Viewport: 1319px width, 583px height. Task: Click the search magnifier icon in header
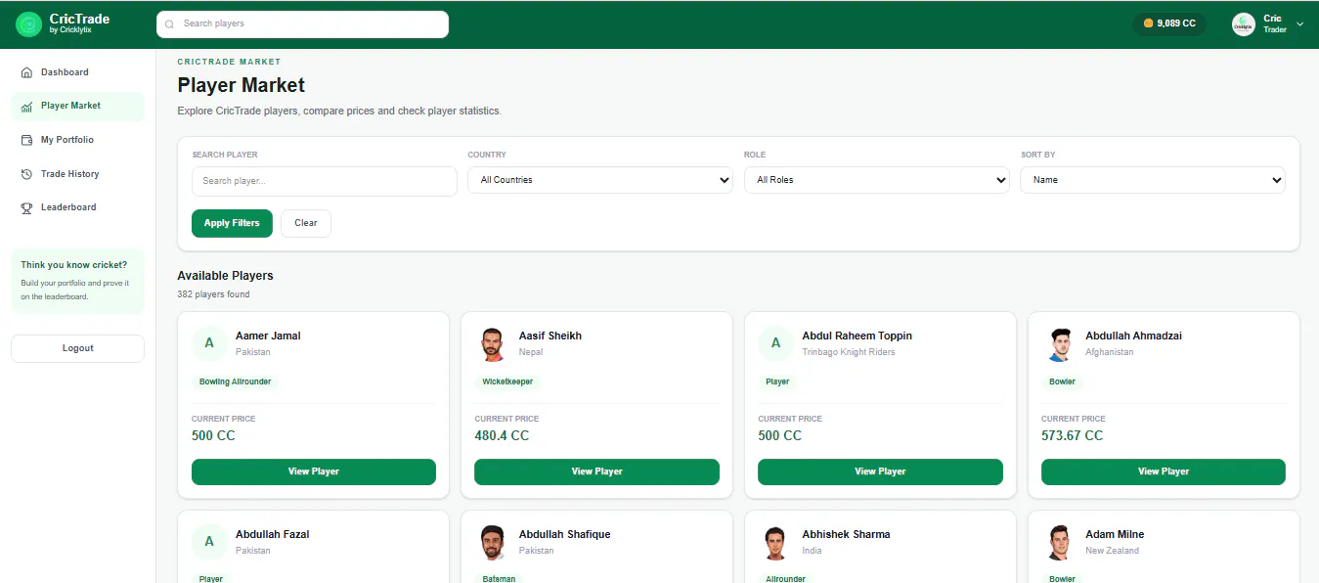tap(170, 24)
